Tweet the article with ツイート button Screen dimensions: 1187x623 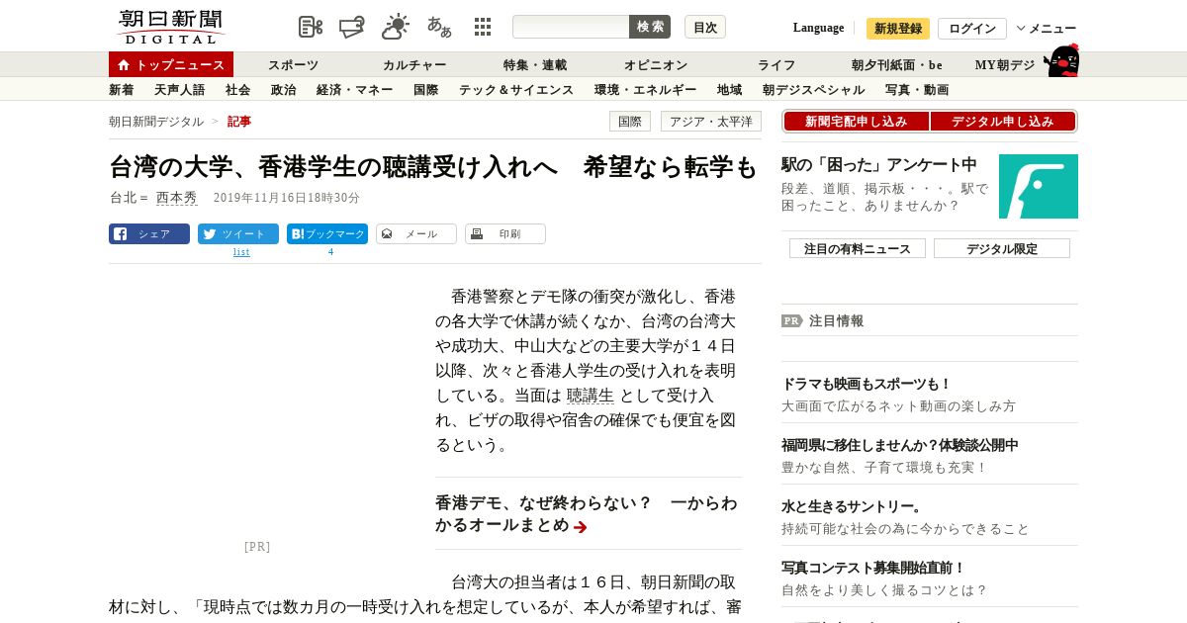[x=238, y=234]
